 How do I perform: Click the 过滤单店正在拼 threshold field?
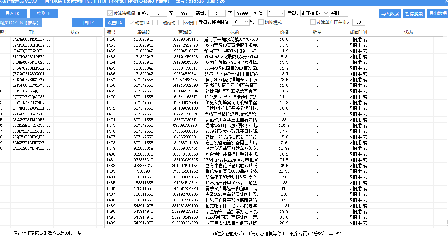(x=359, y=22)
